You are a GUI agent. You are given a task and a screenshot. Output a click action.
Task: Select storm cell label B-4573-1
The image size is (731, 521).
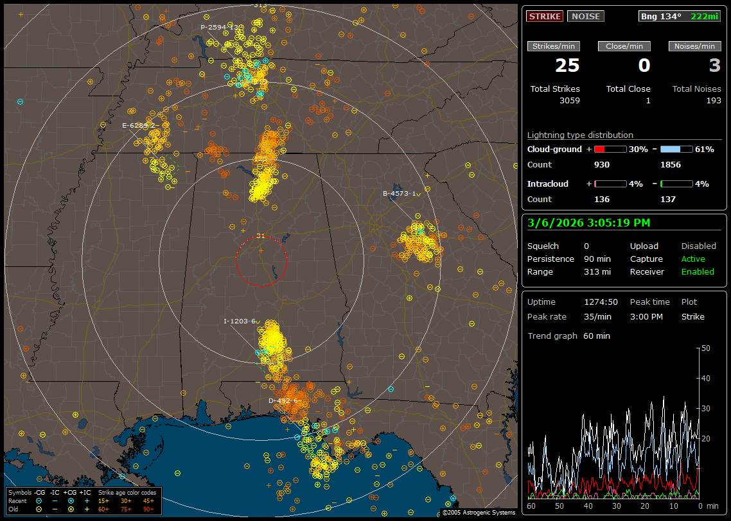400,193
